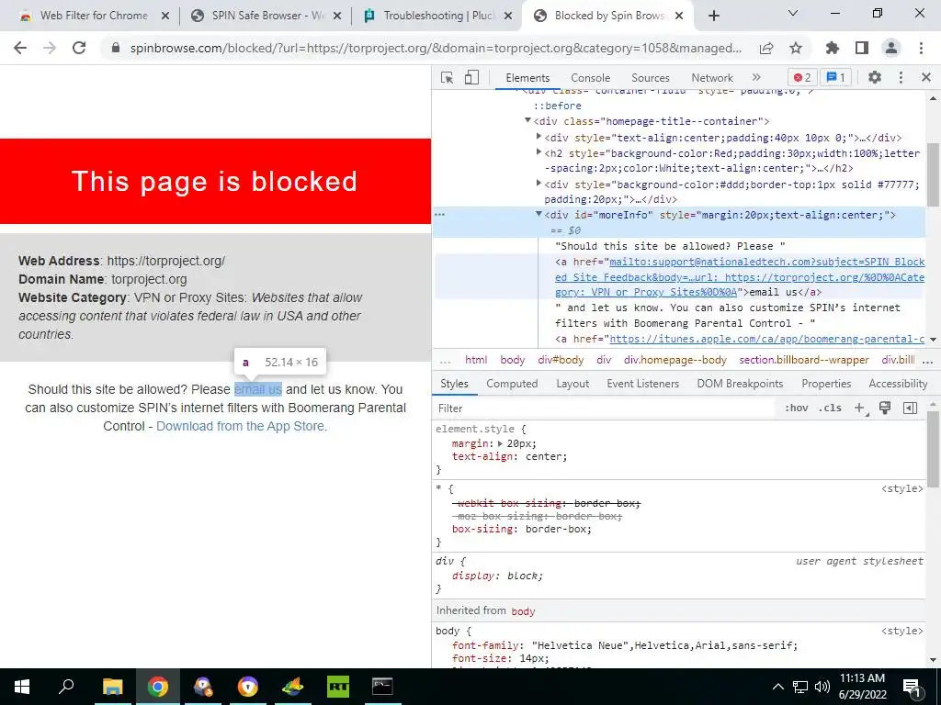
Task: Expand the div with background-color #ddd
Action: click(539, 184)
